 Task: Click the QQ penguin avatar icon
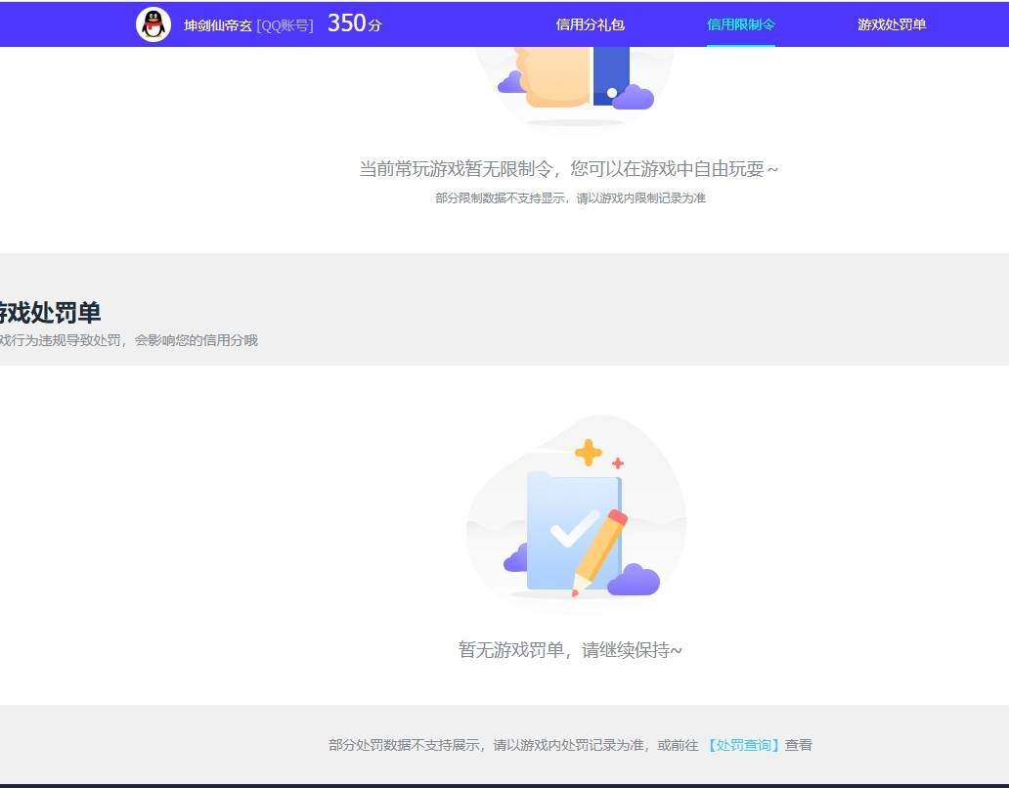coord(154,25)
